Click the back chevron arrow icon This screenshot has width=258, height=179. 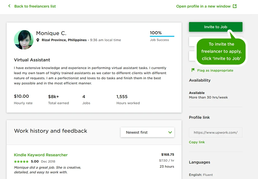[x=9, y=6]
